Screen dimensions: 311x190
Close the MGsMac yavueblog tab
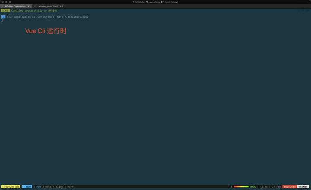[3, 6]
